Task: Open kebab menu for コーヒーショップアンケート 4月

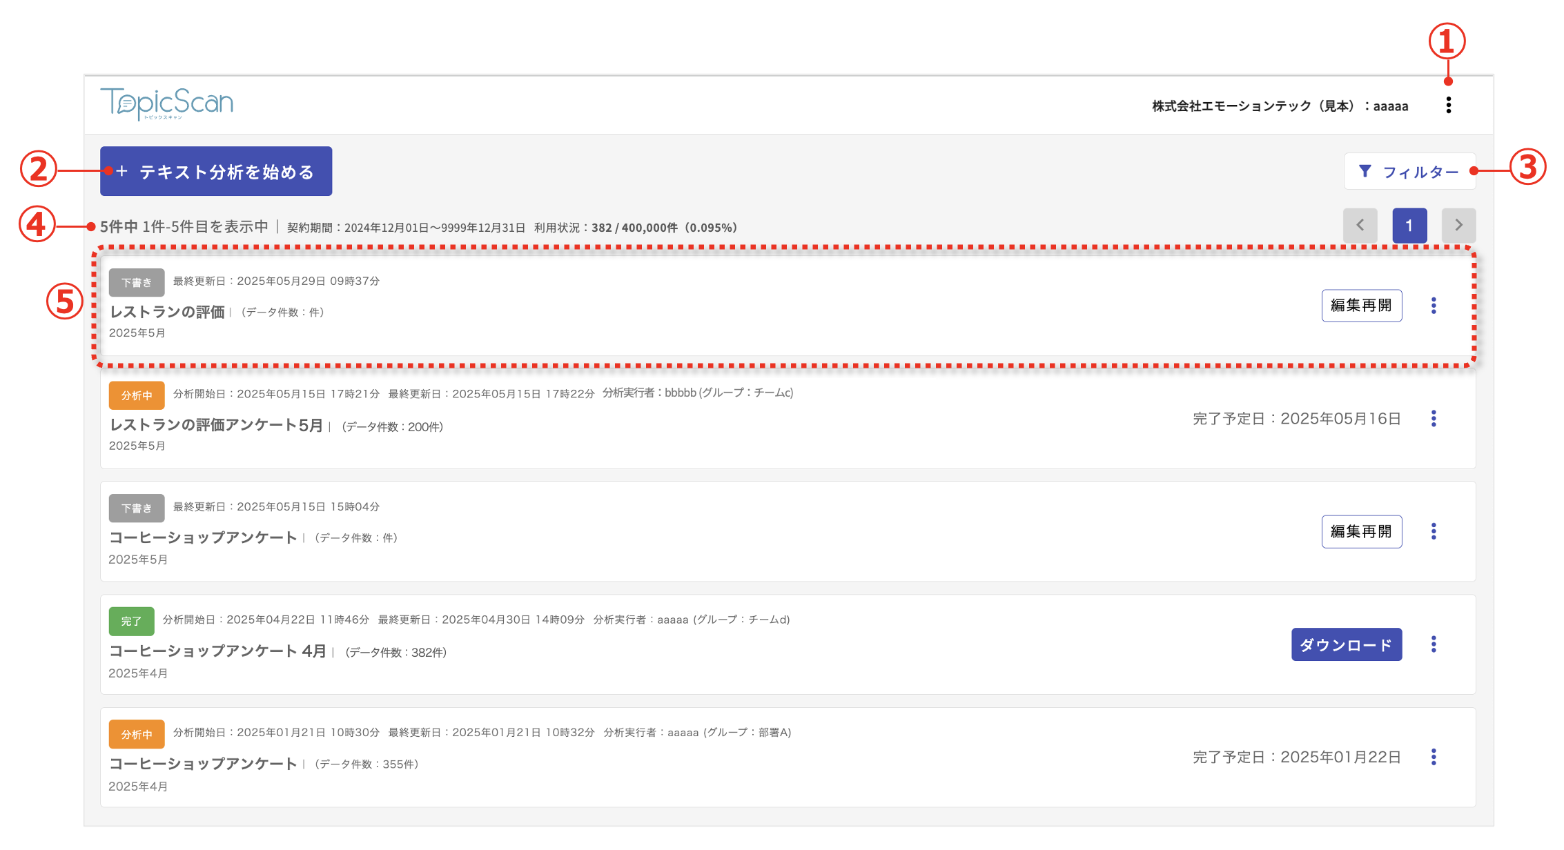Action: pos(1434,644)
